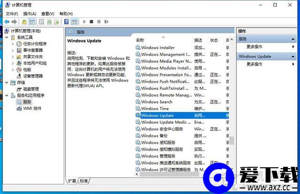Open 更多操作 under the 服务 section

coord(254,47)
